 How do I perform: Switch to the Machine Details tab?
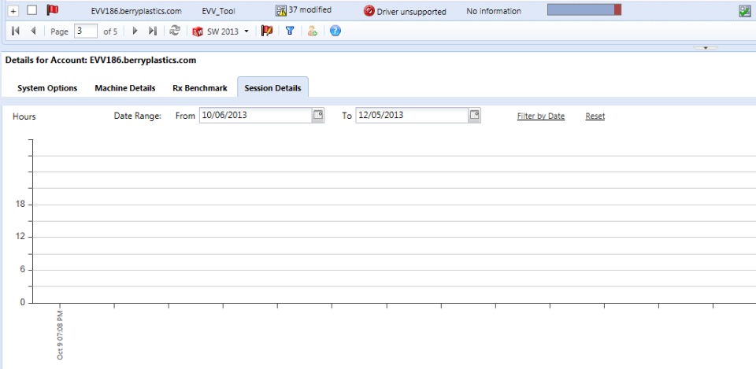pos(125,88)
